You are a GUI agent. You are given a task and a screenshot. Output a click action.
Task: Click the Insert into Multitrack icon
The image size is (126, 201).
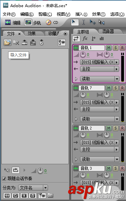pos(33,43)
